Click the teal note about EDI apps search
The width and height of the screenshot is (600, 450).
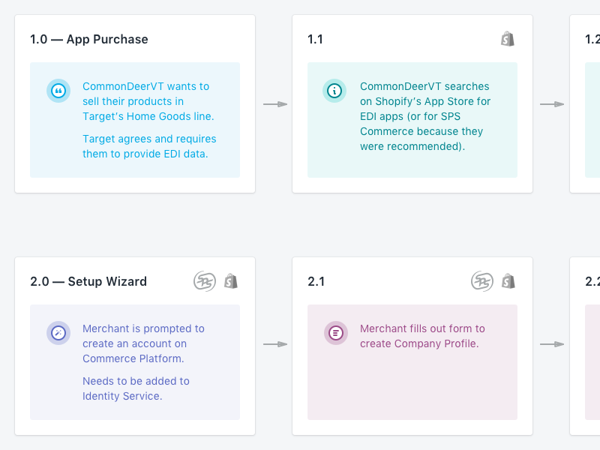click(x=412, y=120)
